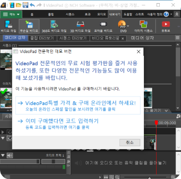
Task: Select the checked image thumbnail under 이미지
Action: point(6,98)
